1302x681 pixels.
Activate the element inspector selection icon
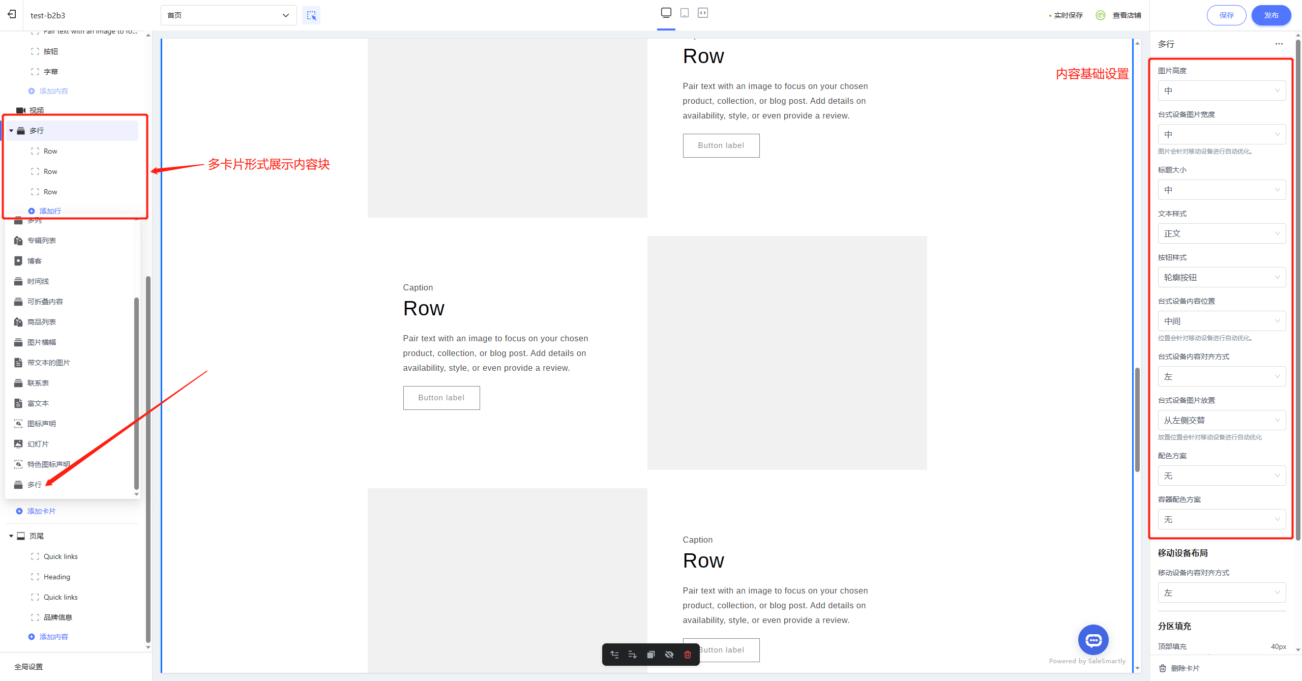pyautogui.click(x=311, y=15)
